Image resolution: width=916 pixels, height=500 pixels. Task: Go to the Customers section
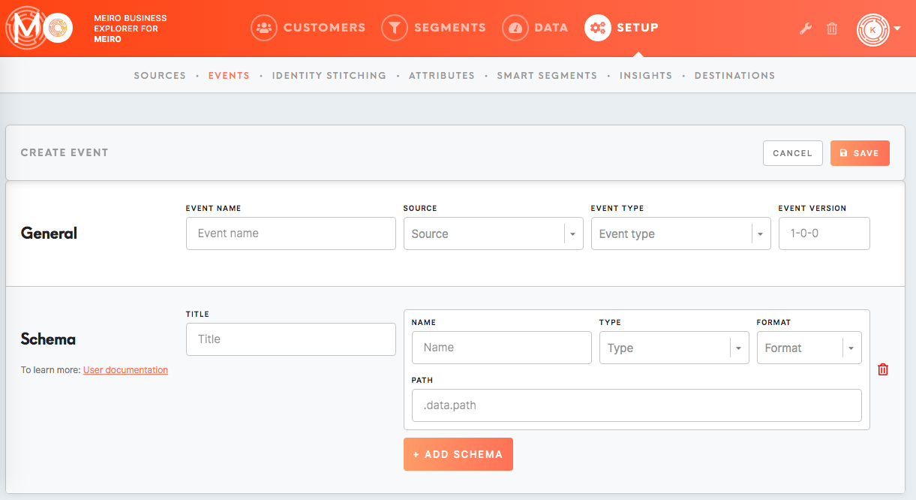coord(324,28)
